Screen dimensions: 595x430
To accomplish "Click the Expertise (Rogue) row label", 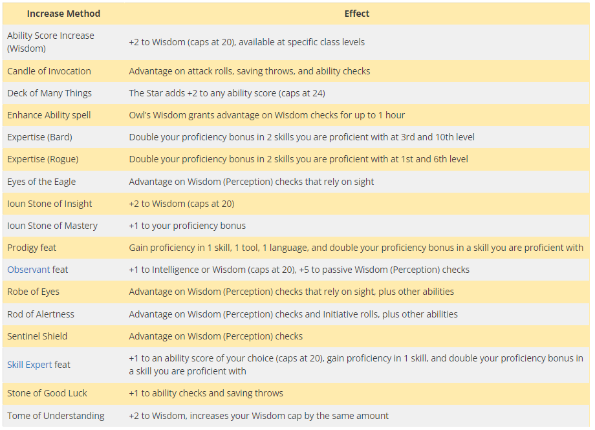I will [42, 159].
